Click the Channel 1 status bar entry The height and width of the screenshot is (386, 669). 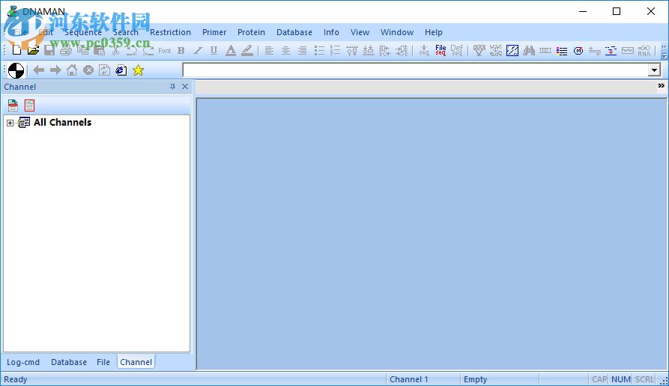point(423,379)
